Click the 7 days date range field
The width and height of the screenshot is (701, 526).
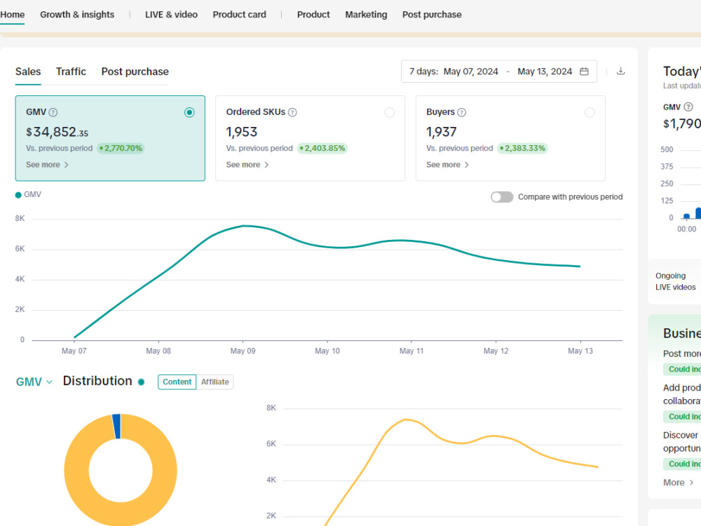[x=499, y=72]
